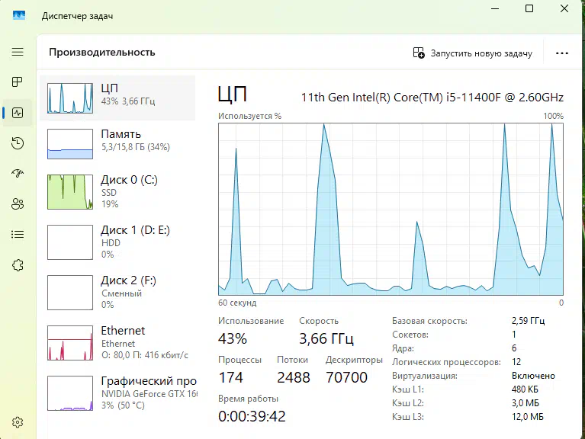This screenshot has width=585, height=439.
Task: Open the hamburger navigation menu
Action: (x=18, y=52)
